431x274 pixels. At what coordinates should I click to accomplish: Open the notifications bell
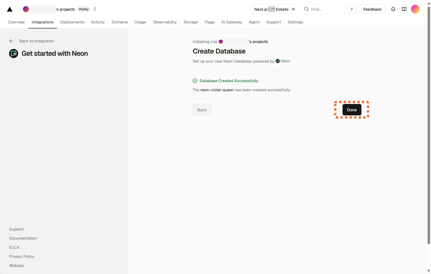click(393, 9)
